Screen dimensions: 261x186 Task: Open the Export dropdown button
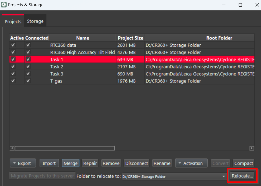click(x=23, y=163)
